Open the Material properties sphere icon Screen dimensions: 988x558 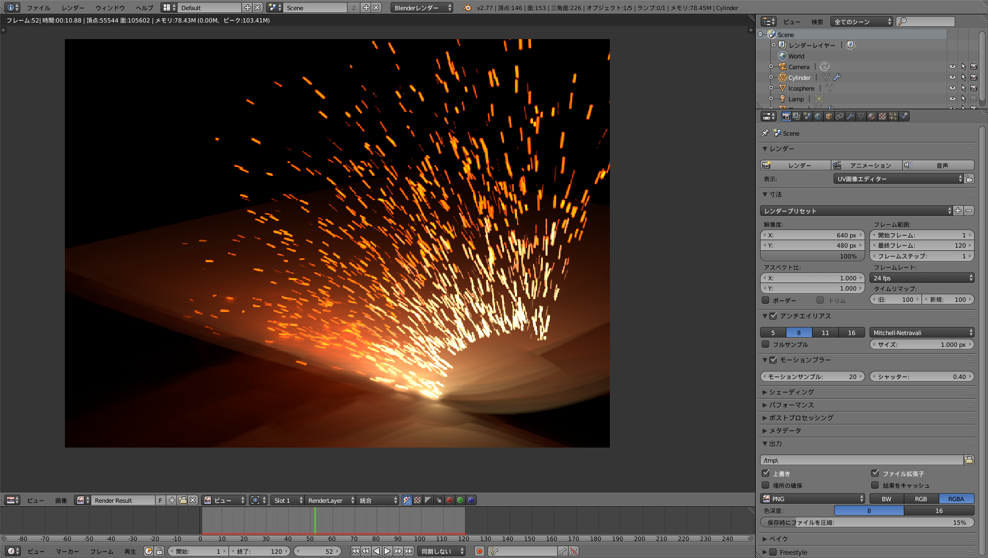click(x=872, y=116)
